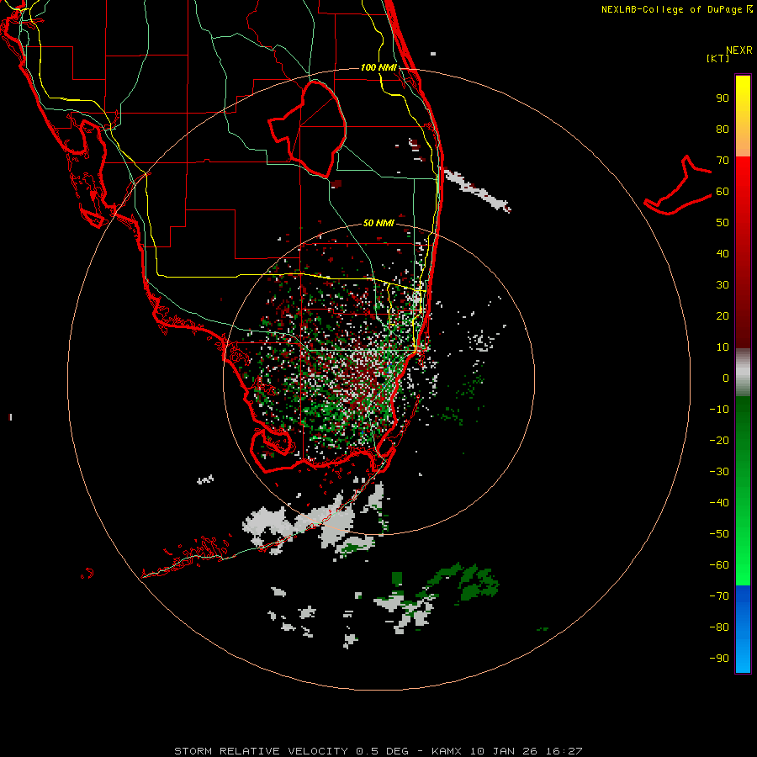The width and height of the screenshot is (757, 757).
Task: Click the "0.5 DEG" elevation text
Action: click(x=382, y=751)
